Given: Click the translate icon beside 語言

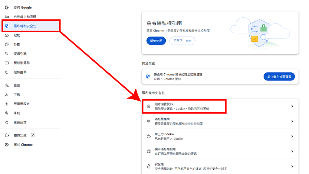Looking at the screenshot, I should pyautogui.click(x=6, y=85).
